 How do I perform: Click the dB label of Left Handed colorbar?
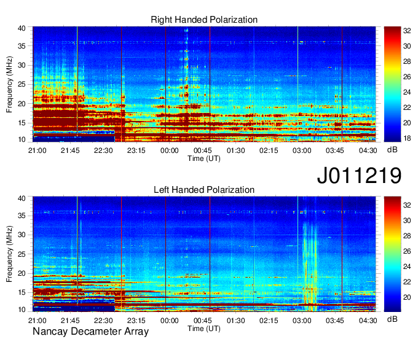pos(392,319)
